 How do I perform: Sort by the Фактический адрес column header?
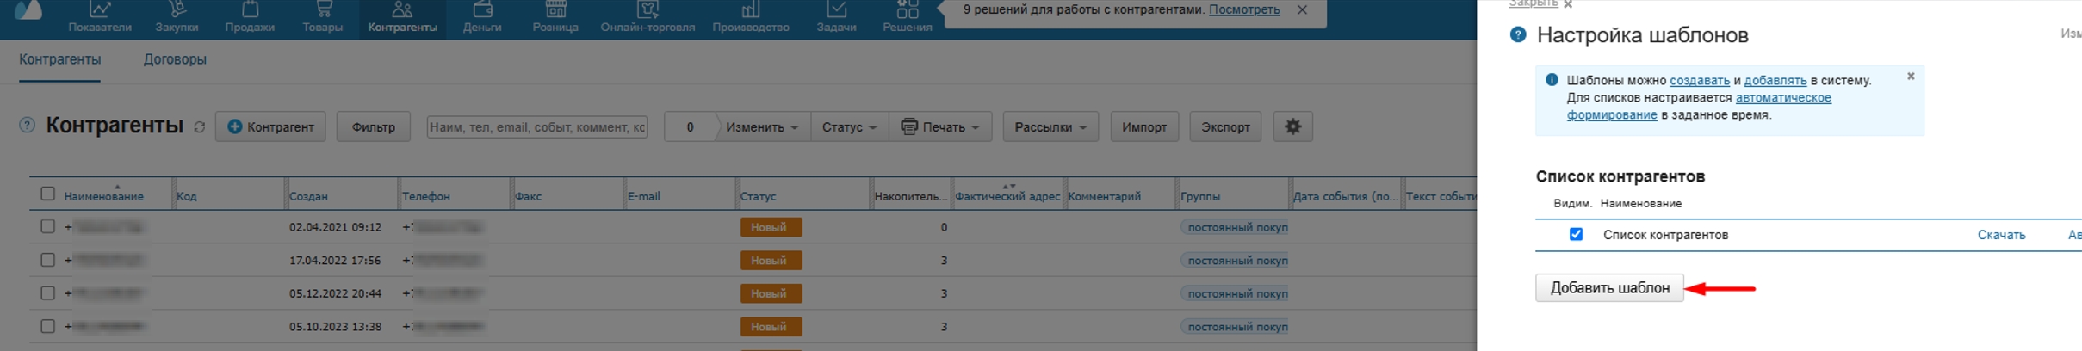pyautogui.click(x=1007, y=196)
